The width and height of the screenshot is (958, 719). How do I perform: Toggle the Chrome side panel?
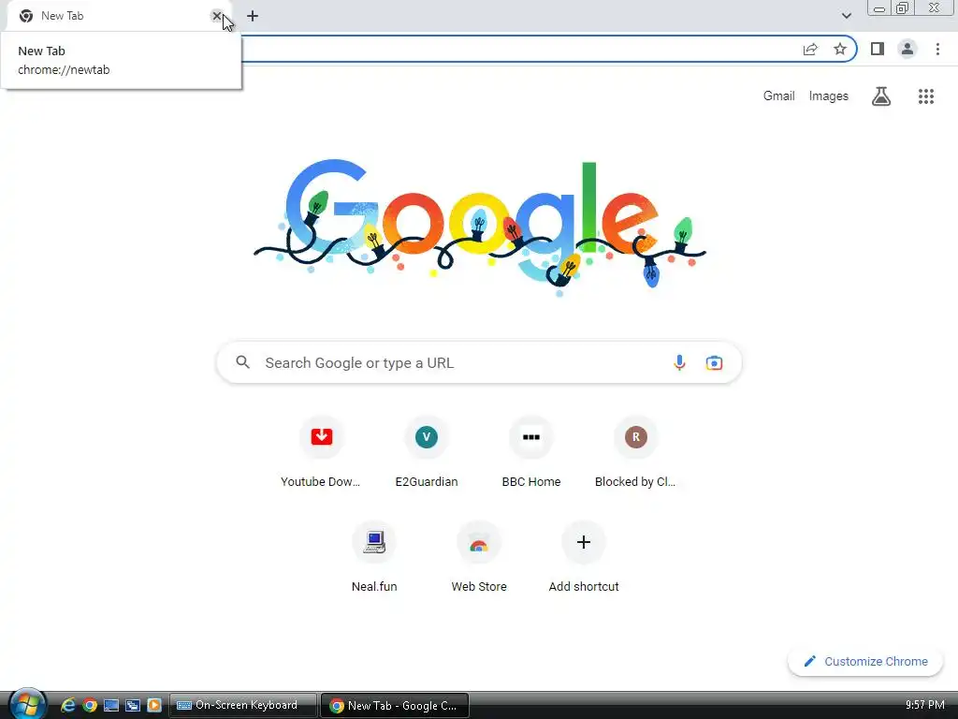878,49
